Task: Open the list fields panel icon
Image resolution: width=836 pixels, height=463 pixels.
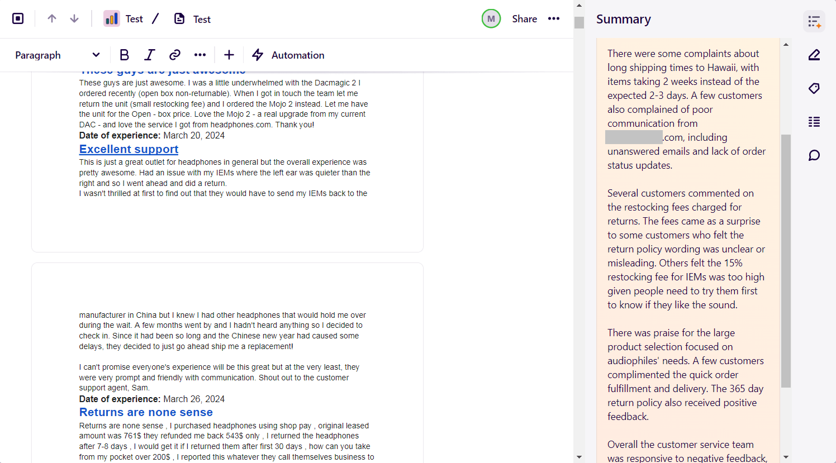Action: [x=814, y=122]
